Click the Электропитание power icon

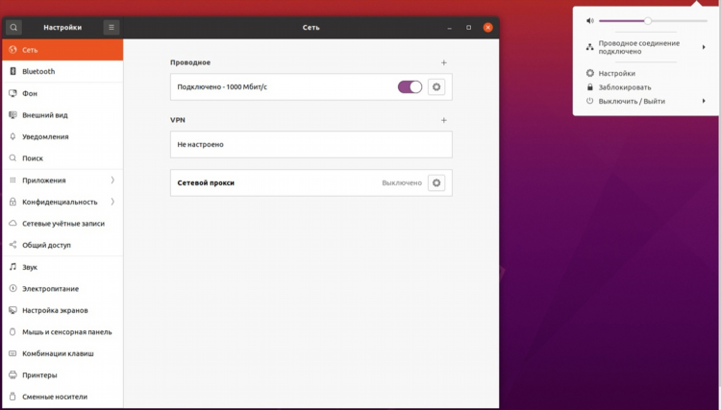(12, 288)
